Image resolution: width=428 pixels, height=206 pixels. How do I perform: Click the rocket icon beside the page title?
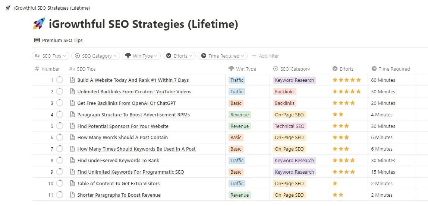39,24
